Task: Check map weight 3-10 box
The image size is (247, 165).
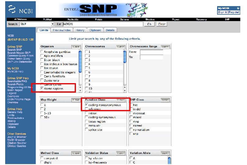Action: [x=42, y=113]
